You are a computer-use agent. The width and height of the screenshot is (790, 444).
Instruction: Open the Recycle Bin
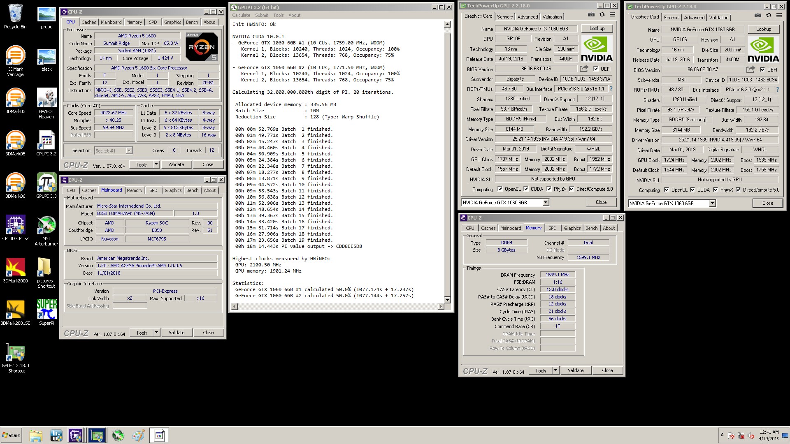pyautogui.click(x=15, y=16)
